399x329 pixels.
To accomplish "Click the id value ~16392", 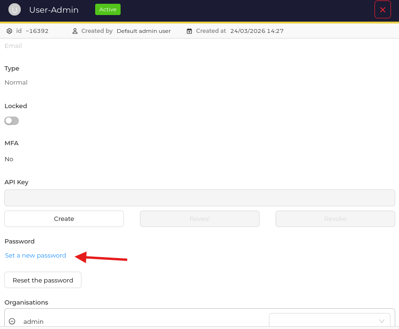I will [x=37, y=31].
